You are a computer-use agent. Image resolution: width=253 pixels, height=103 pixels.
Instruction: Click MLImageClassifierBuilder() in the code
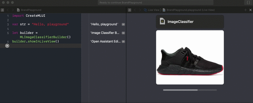click(45, 37)
